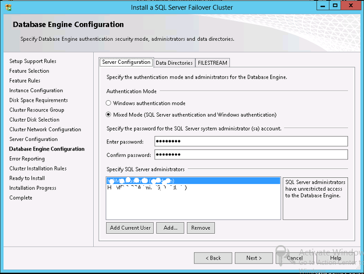The width and height of the screenshot is (364, 274).
Task: Maximize the installer window
Action: click(x=335, y=5)
